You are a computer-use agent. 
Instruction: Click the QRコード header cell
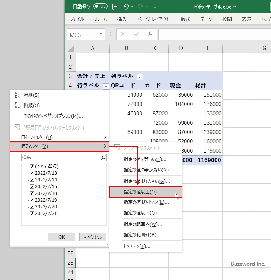coord(127,85)
